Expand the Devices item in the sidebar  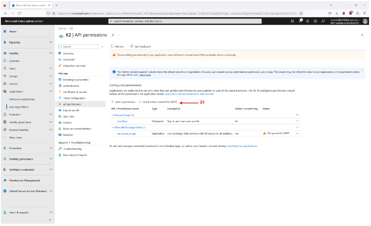51,84
